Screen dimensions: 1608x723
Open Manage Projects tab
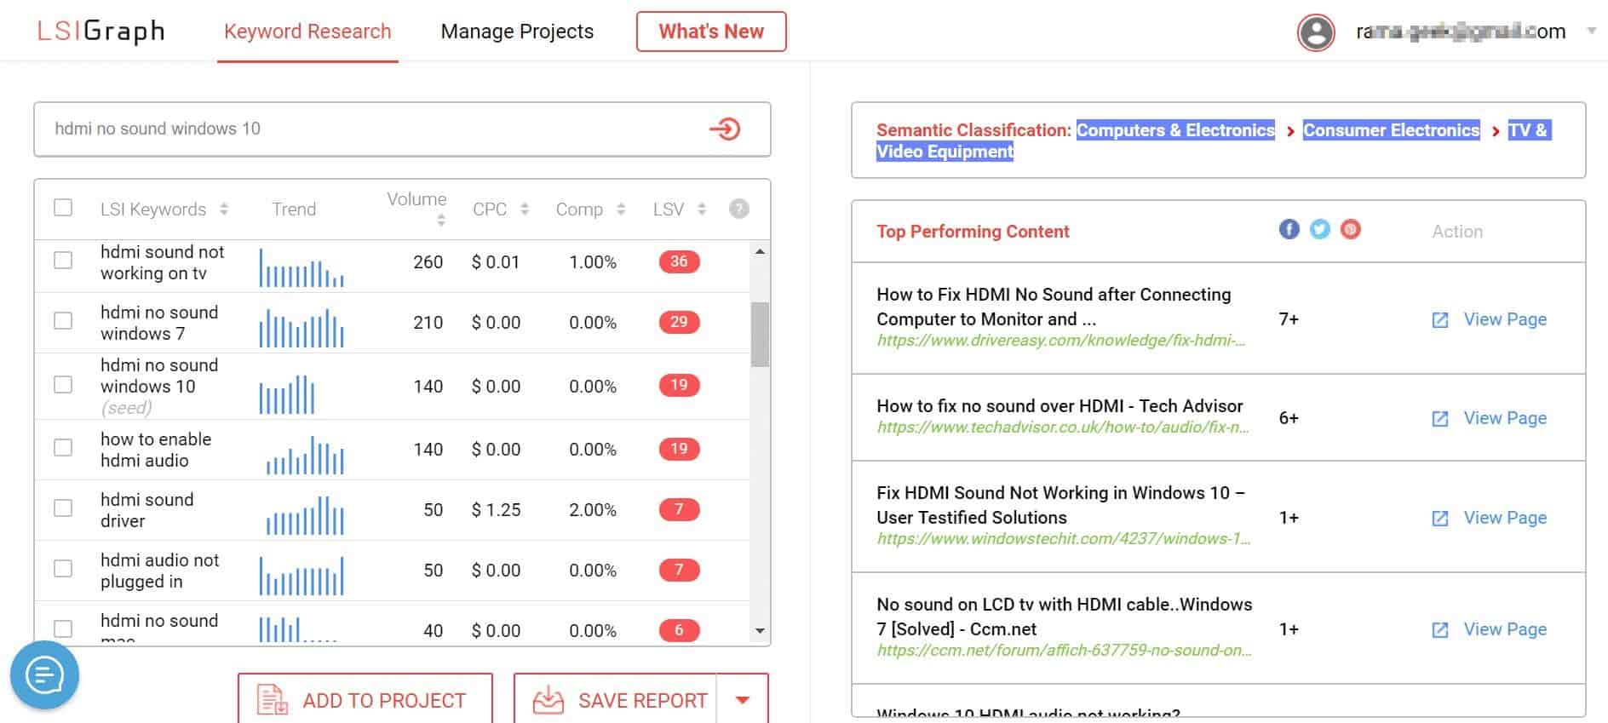coord(517,32)
